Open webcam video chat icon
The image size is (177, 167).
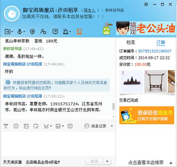click(x=32, y=32)
